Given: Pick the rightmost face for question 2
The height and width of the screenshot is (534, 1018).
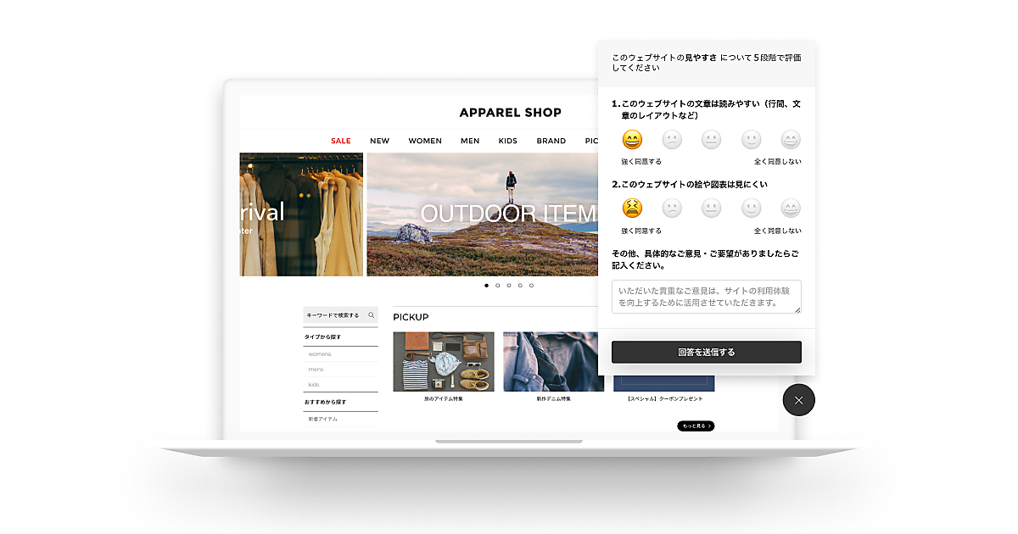Looking at the screenshot, I should click(x=791, y=208).
